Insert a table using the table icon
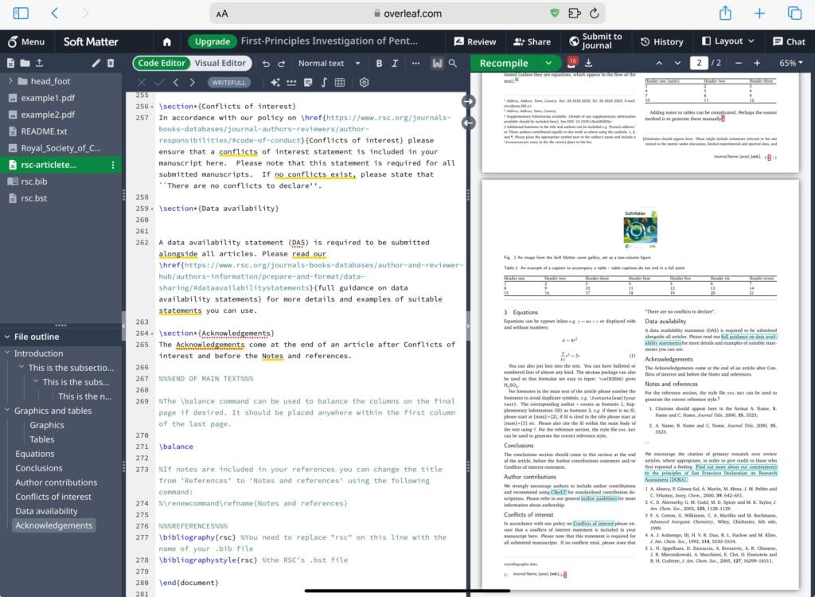The image size is (815, 597). 340,82
